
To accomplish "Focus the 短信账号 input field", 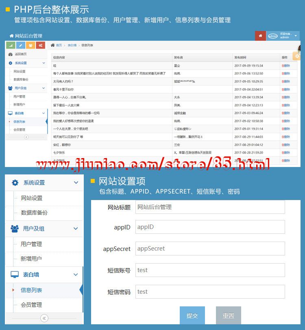I will (x=210, y=270).
